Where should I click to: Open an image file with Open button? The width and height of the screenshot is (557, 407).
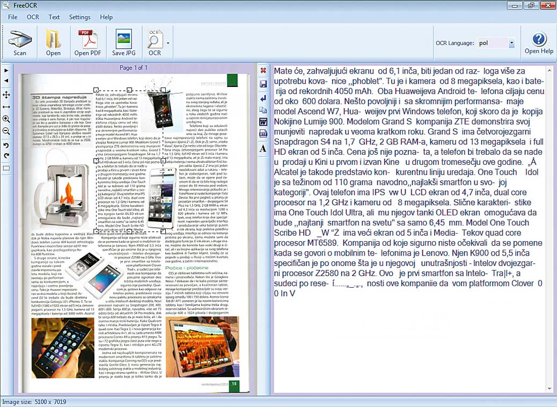click(x=53, y=43)
